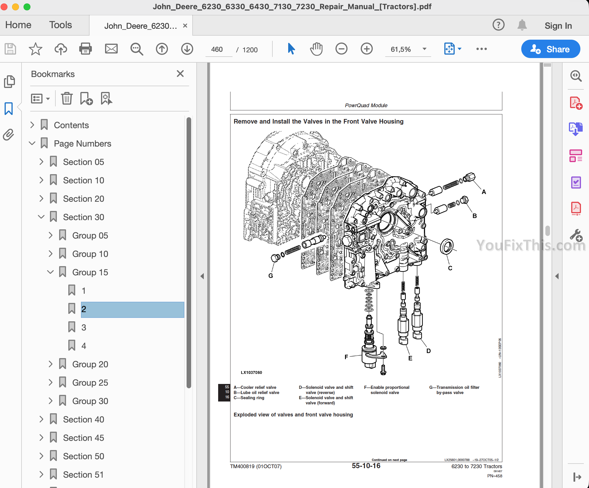Go to next page arrow
The height and width of the screenshot is (488, 589).
click(x=187, y=49)
